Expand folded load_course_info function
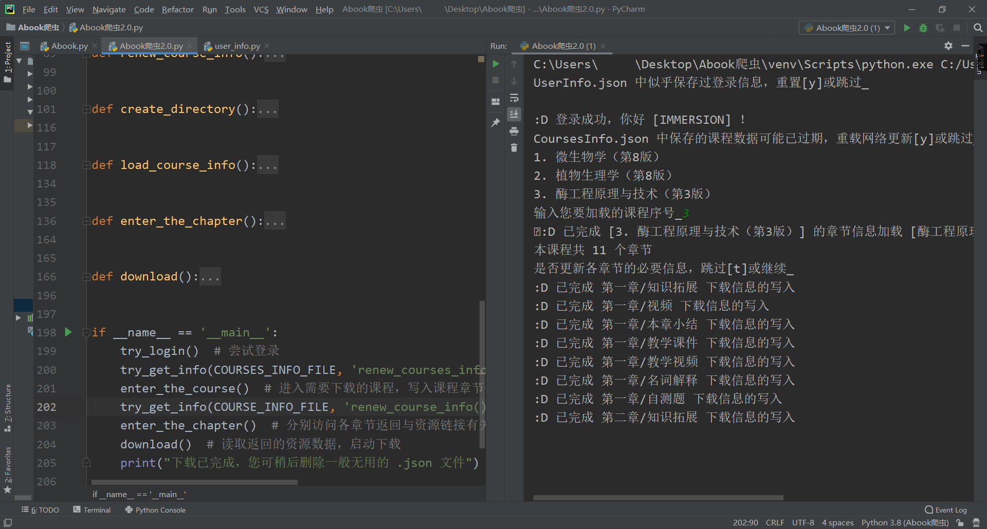This screenshot has height=529, width=987. coord(86,165)
